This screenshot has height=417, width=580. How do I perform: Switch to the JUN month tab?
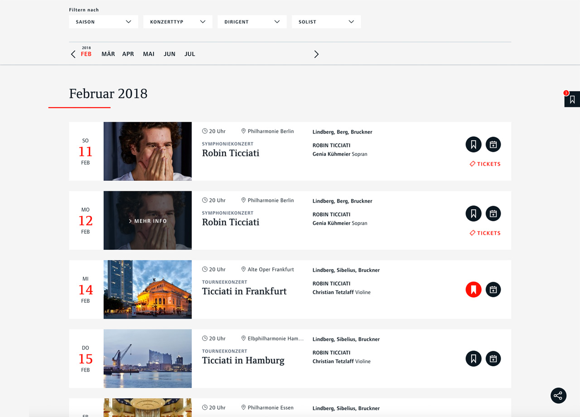(x=169, y=54)
